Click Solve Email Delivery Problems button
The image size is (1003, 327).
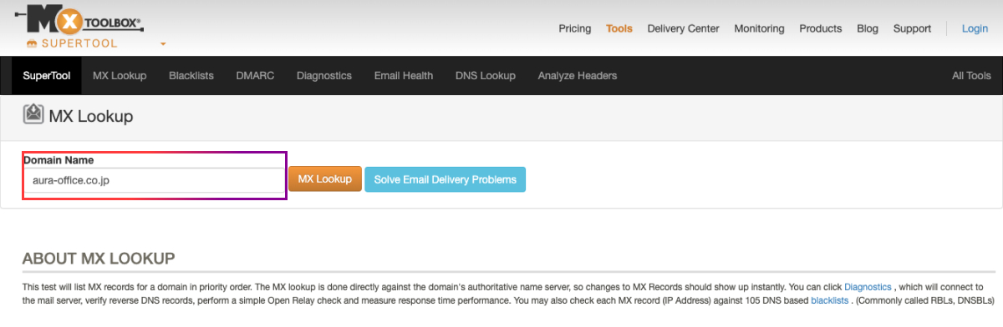click(x=445, y=179)
